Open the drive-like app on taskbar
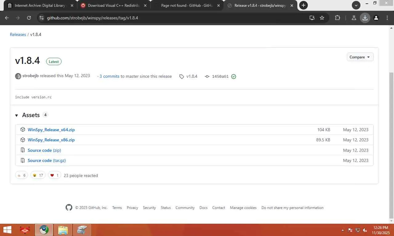 (x=82, y=230)
